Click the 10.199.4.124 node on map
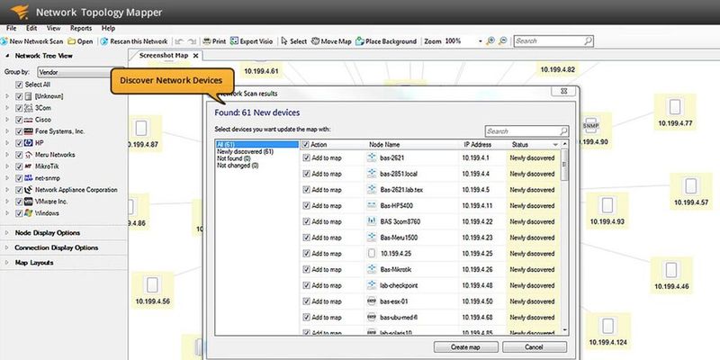Image resolution: width=720 pixels, height=360 pixels. coord(607,331)
